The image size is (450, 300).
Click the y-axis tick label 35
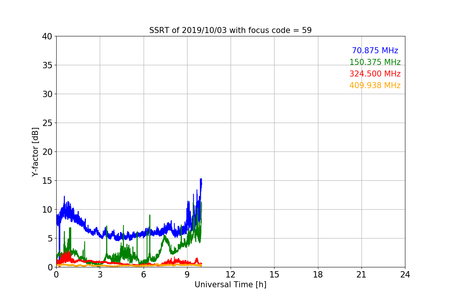click(47, 65)
